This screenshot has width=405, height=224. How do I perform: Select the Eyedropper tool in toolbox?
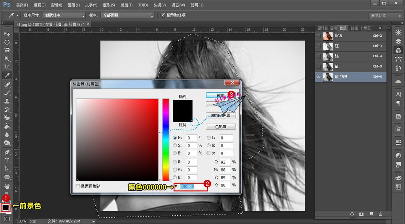7,75
